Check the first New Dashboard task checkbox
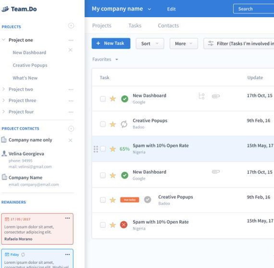 (x=103, y=99)
